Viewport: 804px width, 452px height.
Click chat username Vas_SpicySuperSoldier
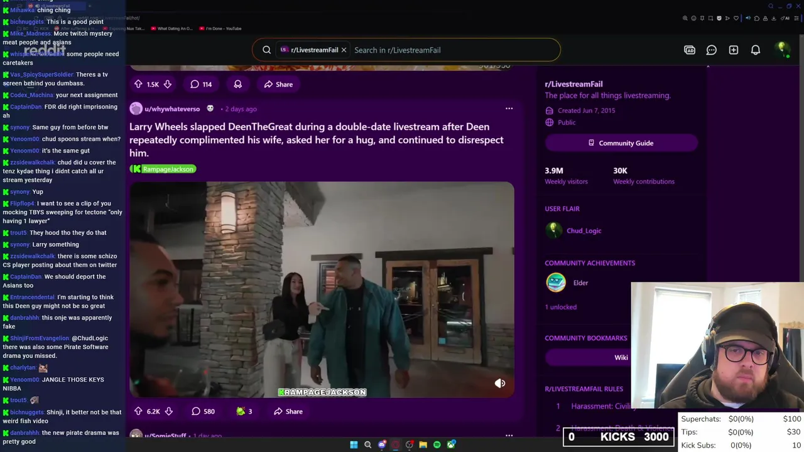point(42,75)
